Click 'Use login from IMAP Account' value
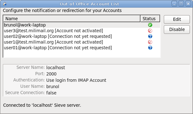 click(x=76, y=80)
